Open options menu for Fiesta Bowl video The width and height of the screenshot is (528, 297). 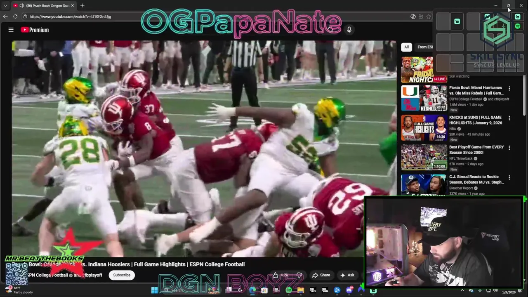[x=509, y=88]
